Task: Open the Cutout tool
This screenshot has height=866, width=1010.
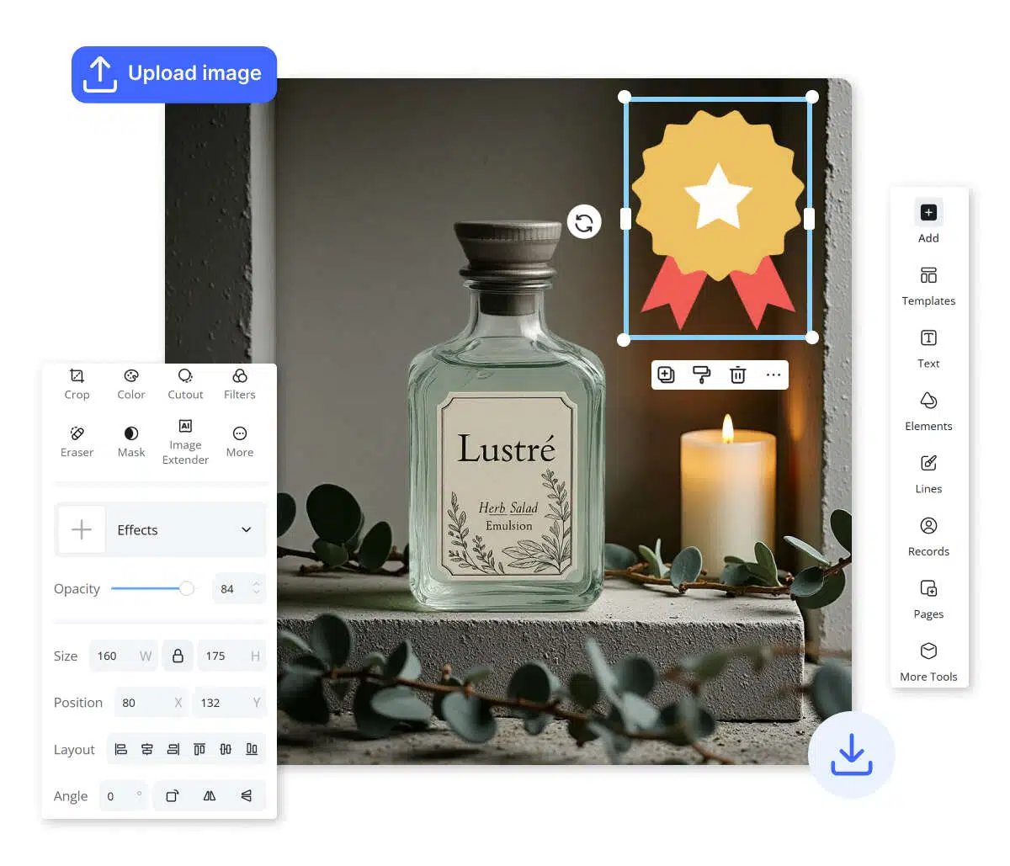Action: (x=185, y=384)
